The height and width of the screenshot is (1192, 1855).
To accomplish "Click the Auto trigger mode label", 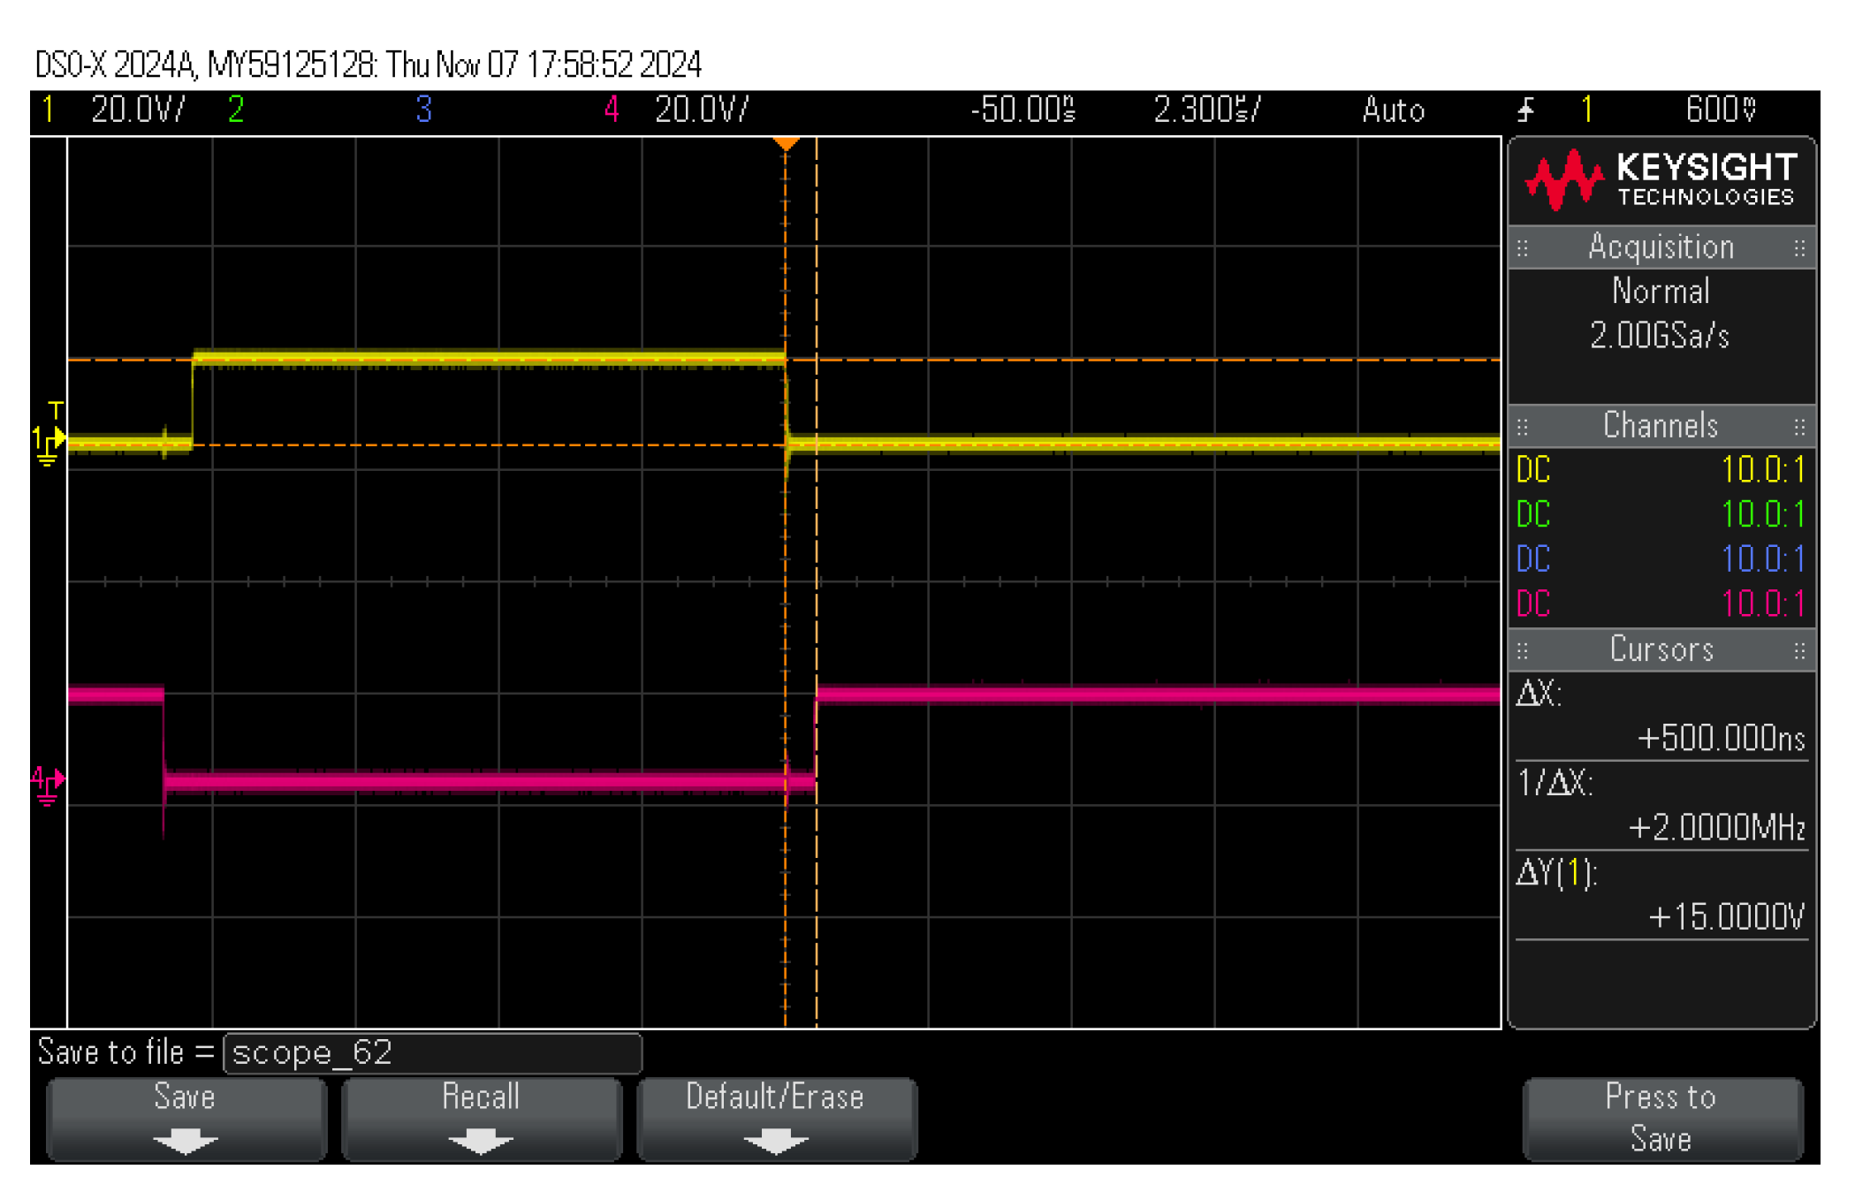I will [1393, 110].
